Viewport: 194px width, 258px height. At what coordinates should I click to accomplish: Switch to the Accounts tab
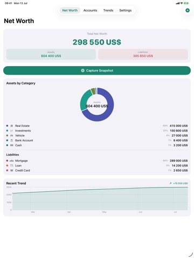[x=90, y=10]
